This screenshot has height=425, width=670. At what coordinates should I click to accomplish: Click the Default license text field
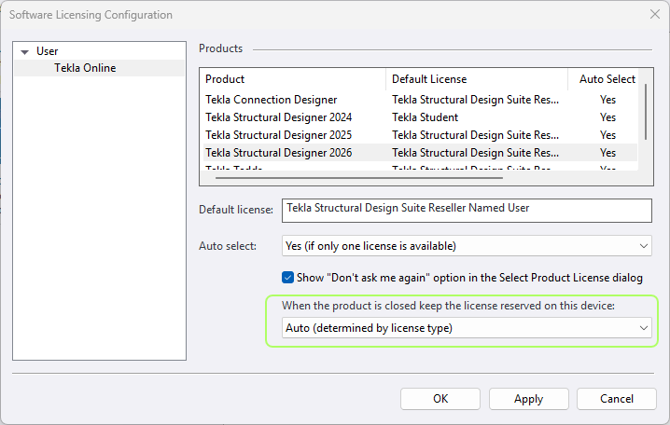467,211
